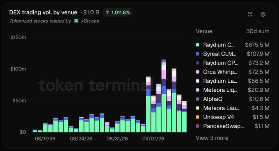Click the 09/07/26 x-axis date label
This screenshot has width=279, height=151.
(x=153, y=139)
